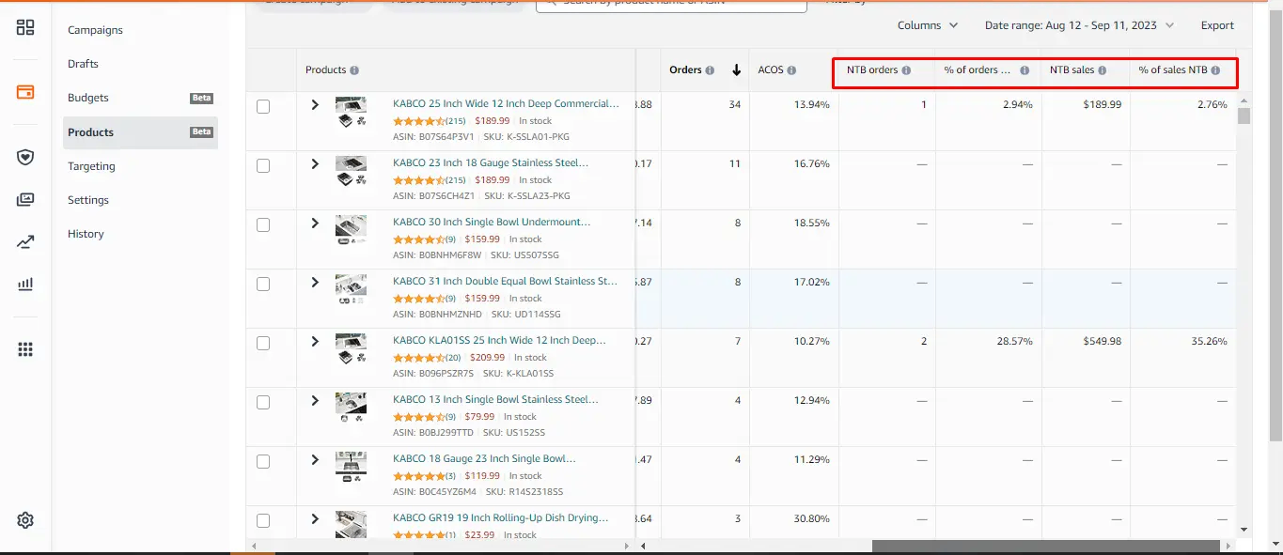The height and width of the screenshot is (555, 1283).
Task: Select checkbox for KABCO 18 Gauge 23 Inch Single Bowl
Action: [263, 461]
